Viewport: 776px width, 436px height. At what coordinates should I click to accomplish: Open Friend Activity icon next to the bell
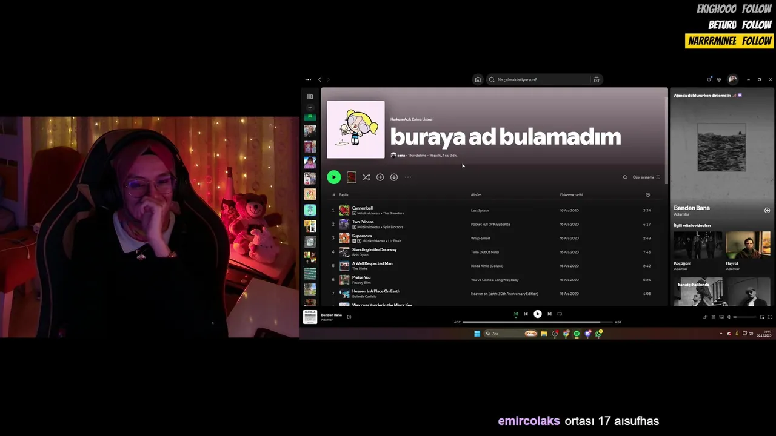pyautogui.click(x=719, y=79)
